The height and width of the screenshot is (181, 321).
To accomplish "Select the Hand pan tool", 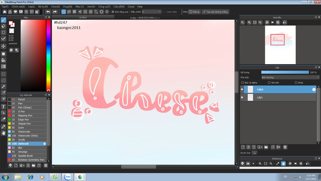I will pyautogui.click(x=3, y=133).
